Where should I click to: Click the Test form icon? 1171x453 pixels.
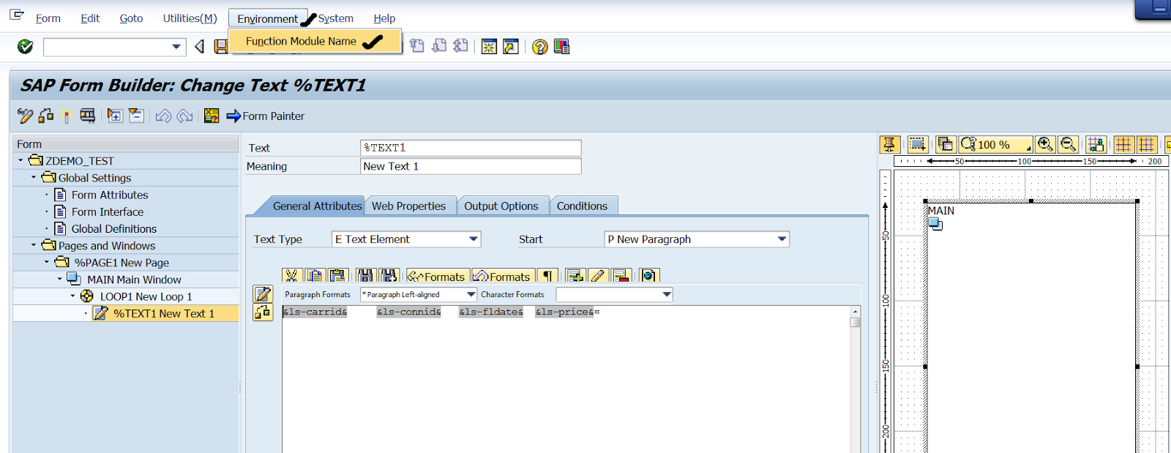coord(88,116)
